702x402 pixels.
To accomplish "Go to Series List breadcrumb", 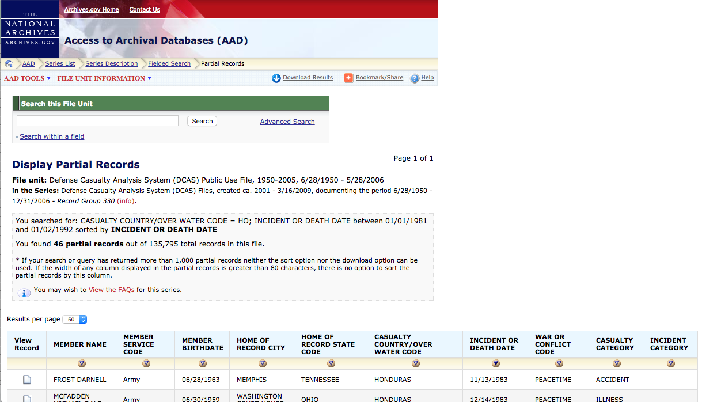I will 60,64.
